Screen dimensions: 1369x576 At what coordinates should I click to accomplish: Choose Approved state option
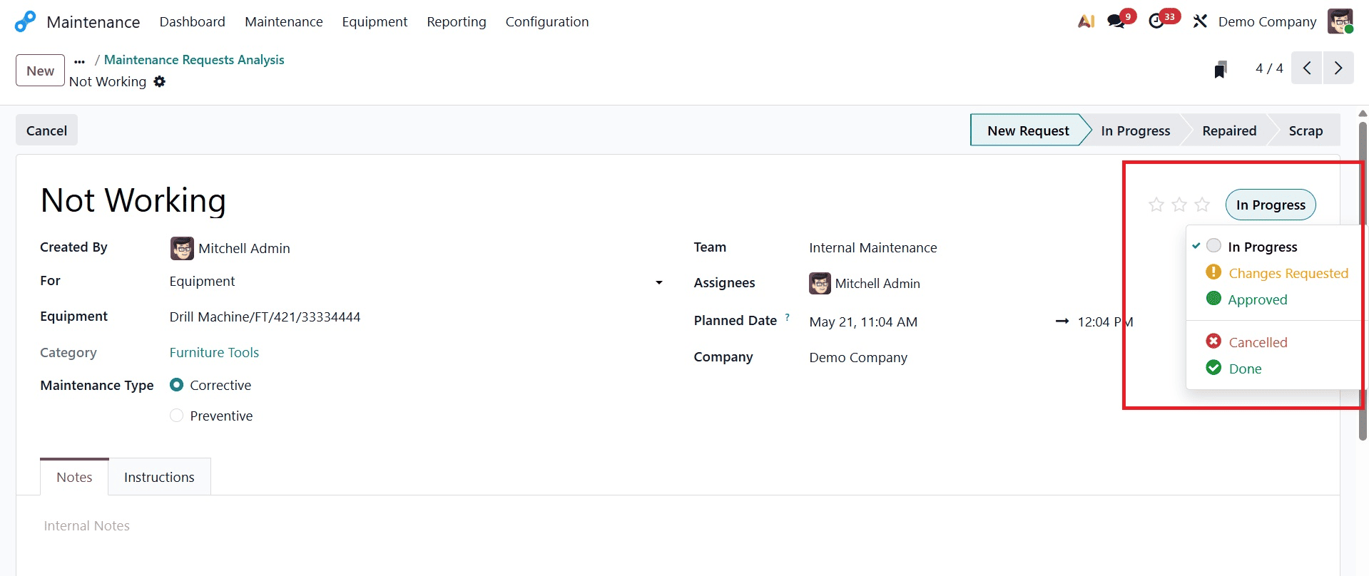(1247, 299)
